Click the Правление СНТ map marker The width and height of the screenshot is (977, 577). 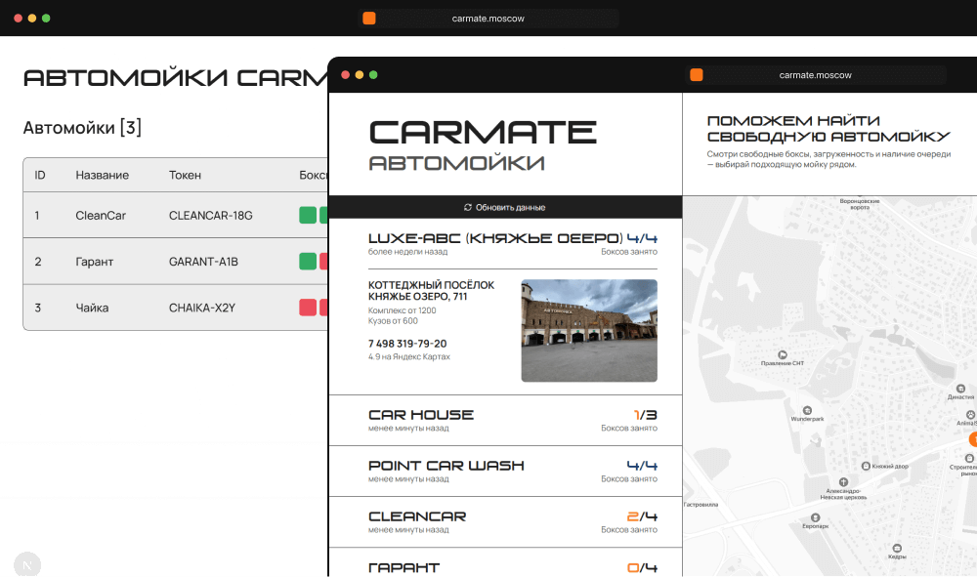[783, 354]
